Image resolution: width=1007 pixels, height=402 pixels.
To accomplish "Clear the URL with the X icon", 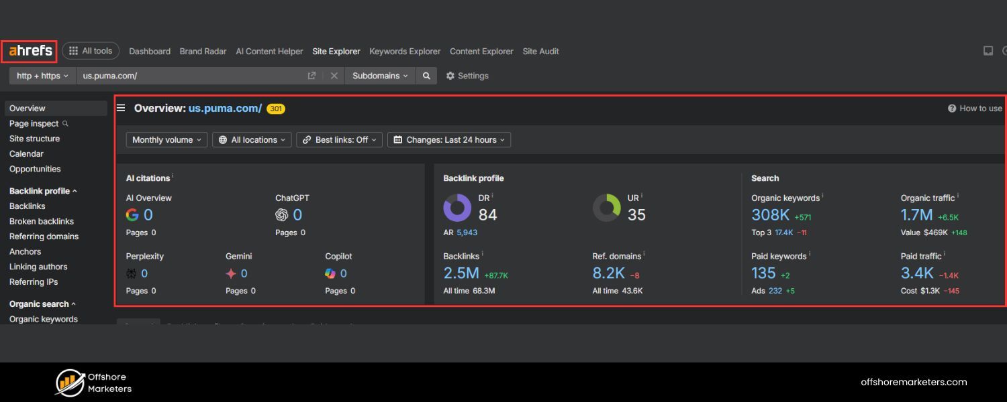I will pyautogui.click(x=334, y=76).
